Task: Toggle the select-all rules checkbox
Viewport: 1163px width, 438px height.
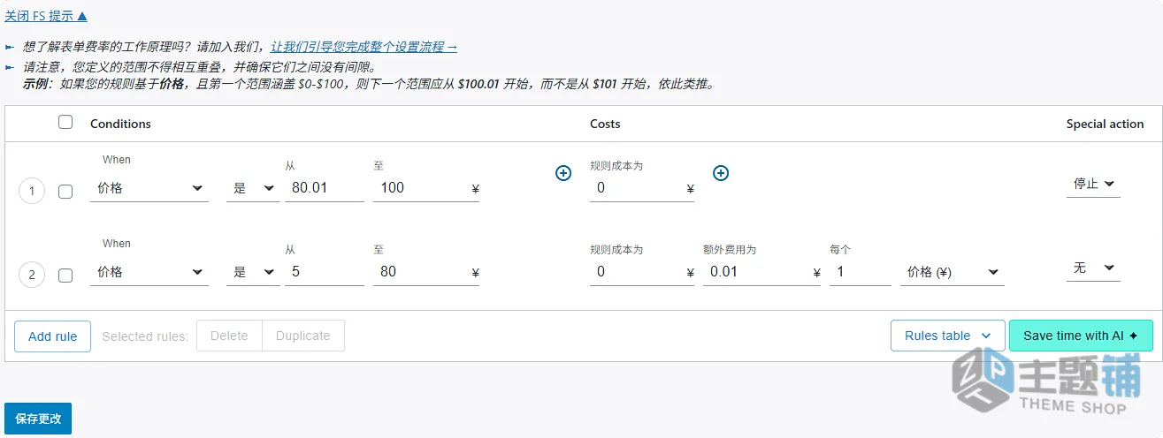Action: click(65, 123)
